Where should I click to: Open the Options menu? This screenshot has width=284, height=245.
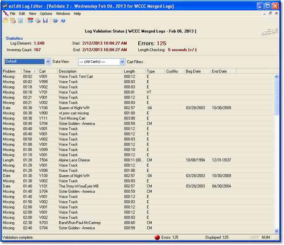[46, 14]
